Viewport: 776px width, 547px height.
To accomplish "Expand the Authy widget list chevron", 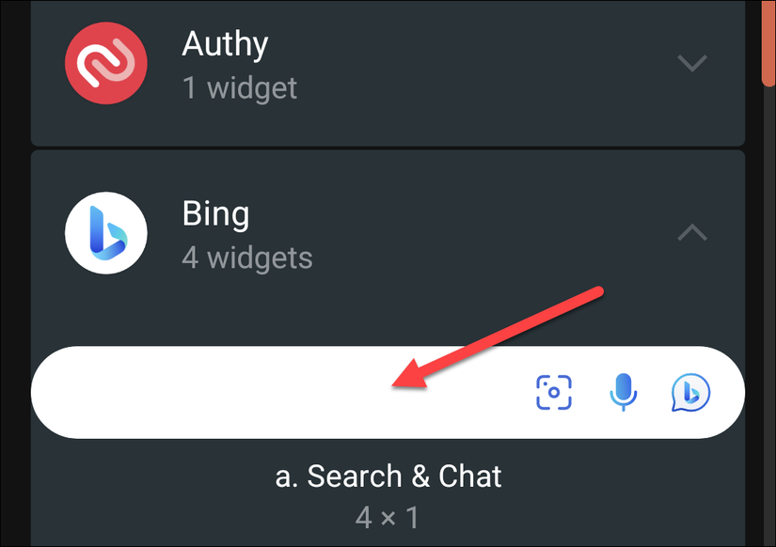I will [x=692, y=63].
